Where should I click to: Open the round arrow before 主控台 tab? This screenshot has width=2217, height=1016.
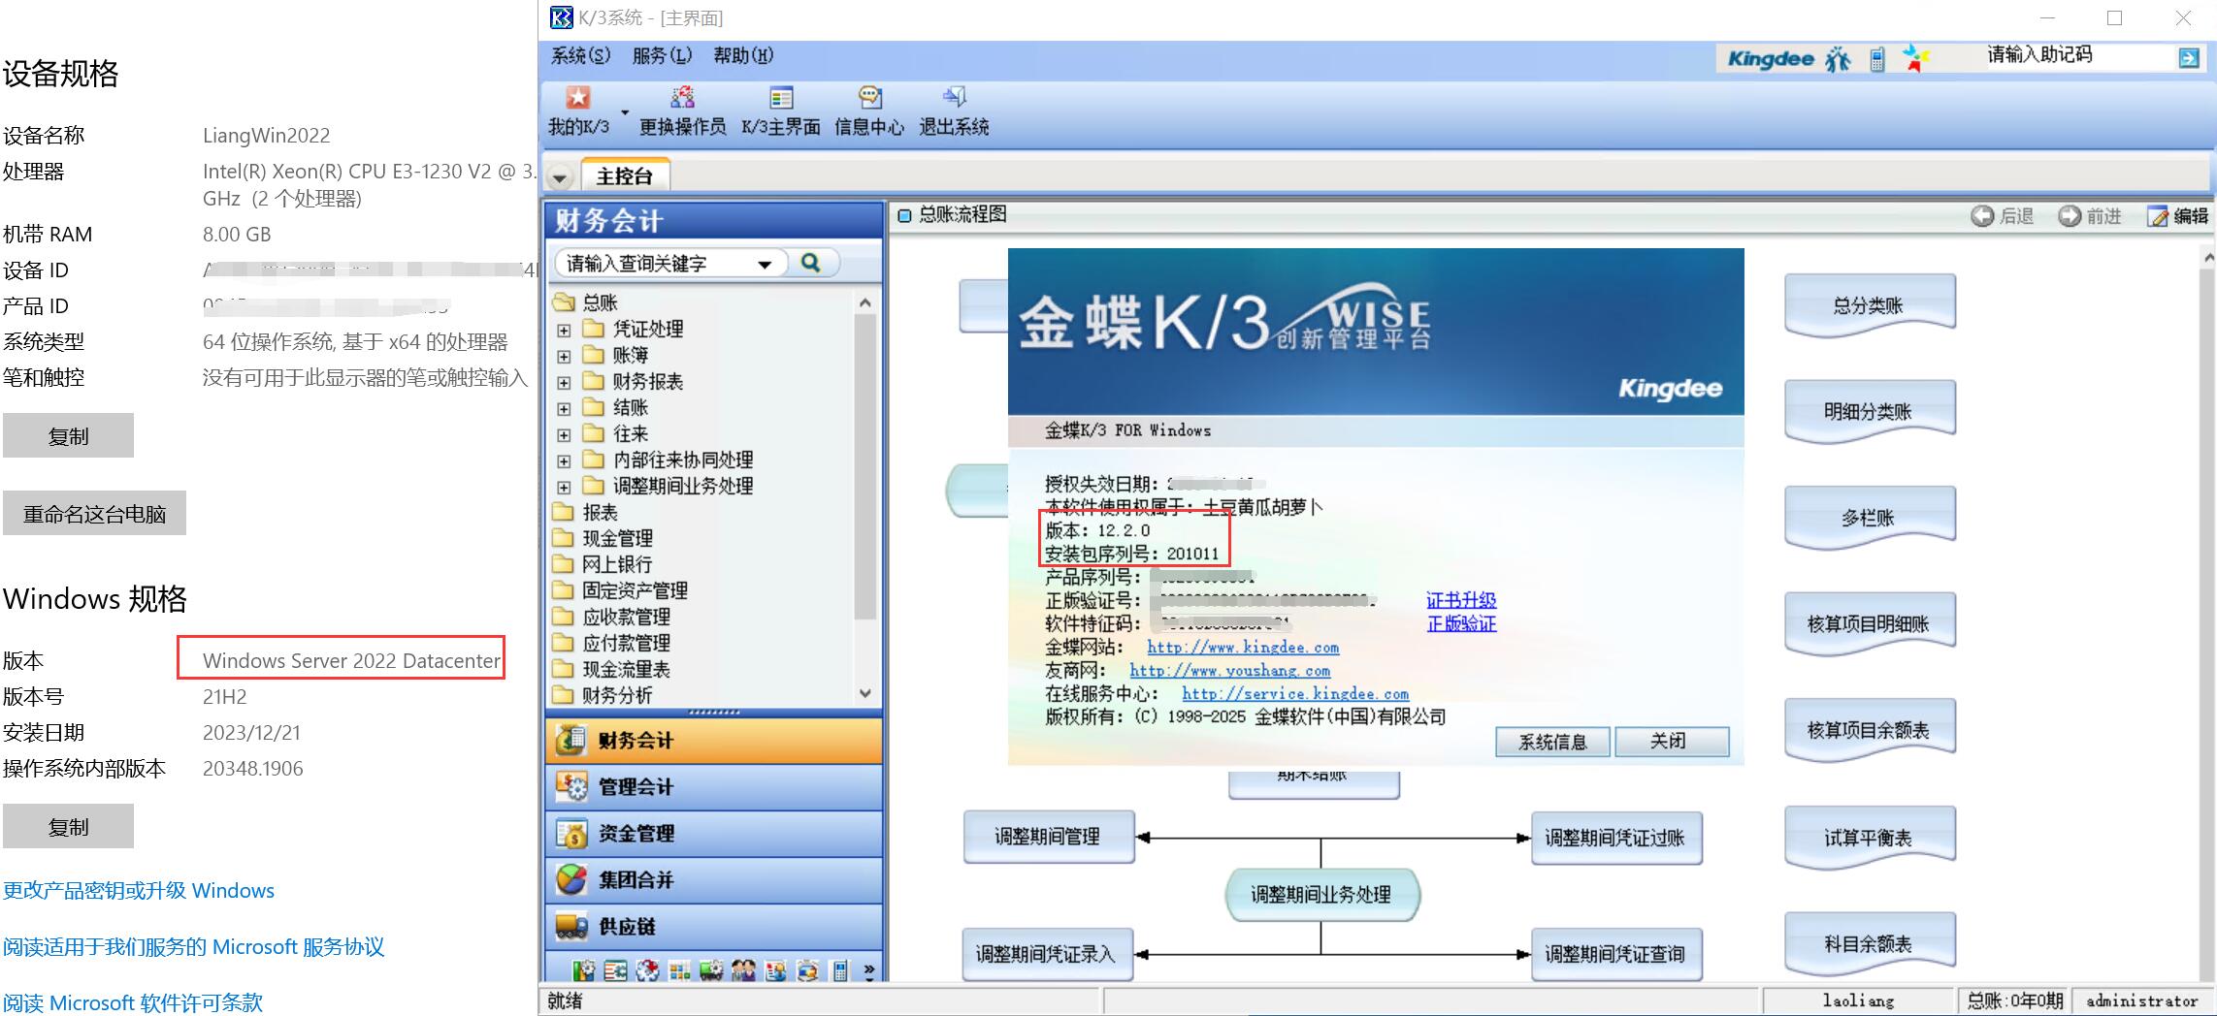point(560,177)
